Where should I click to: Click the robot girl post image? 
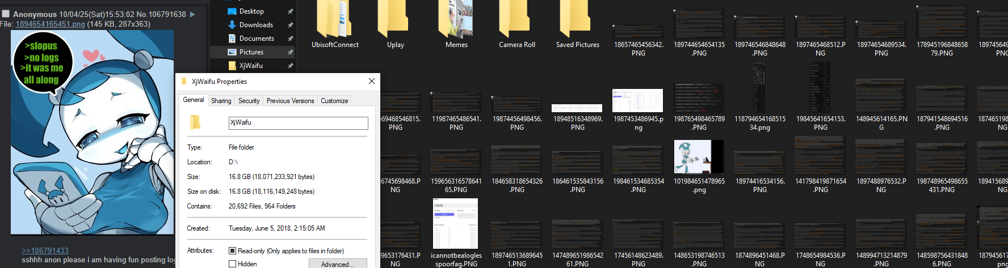(93, 132)
